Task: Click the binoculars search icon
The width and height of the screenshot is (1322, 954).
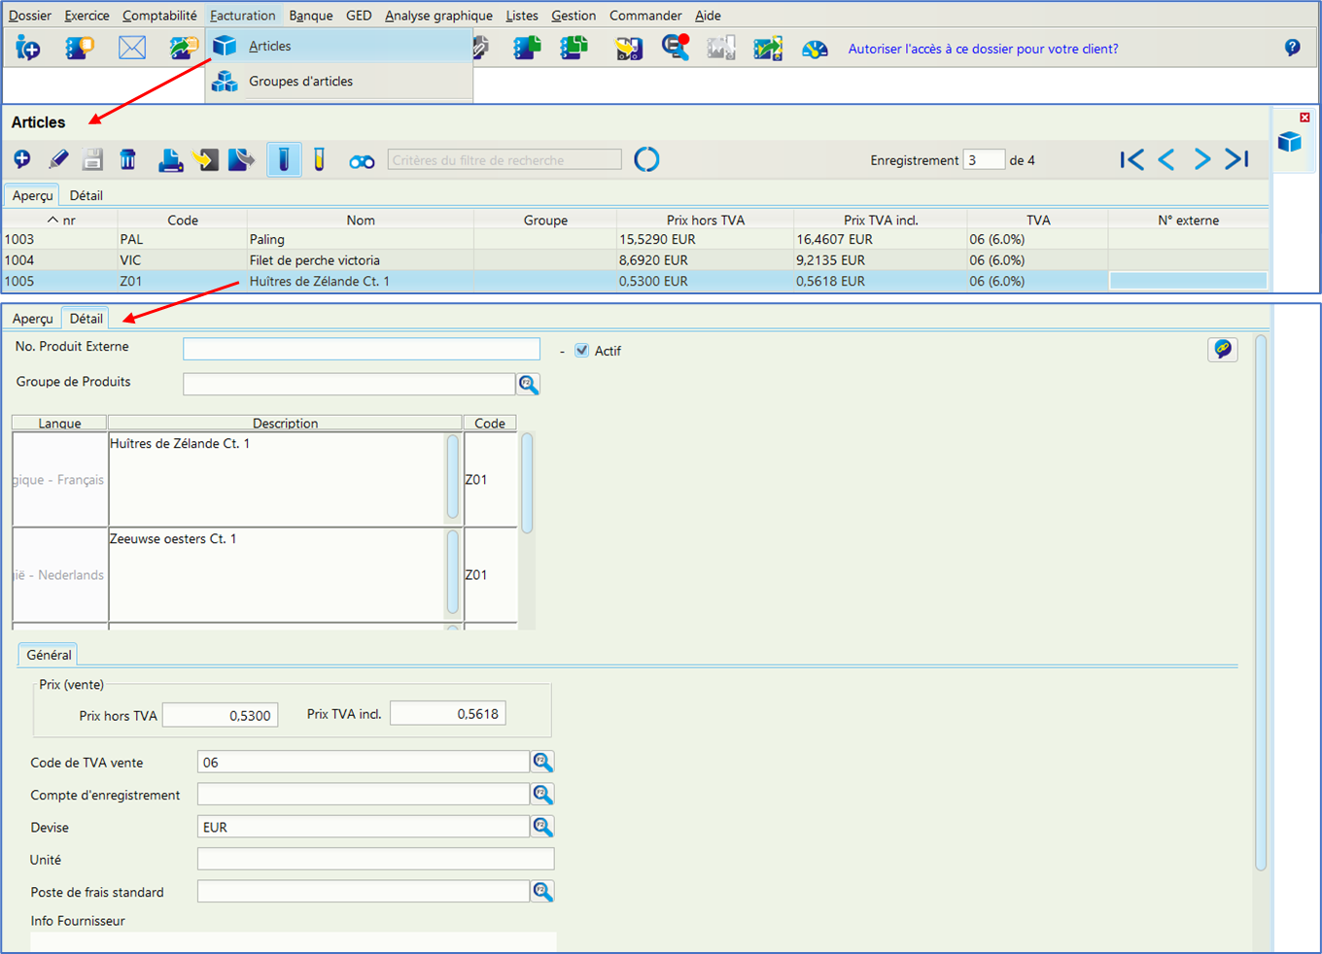Action: [x=362, y=161]
